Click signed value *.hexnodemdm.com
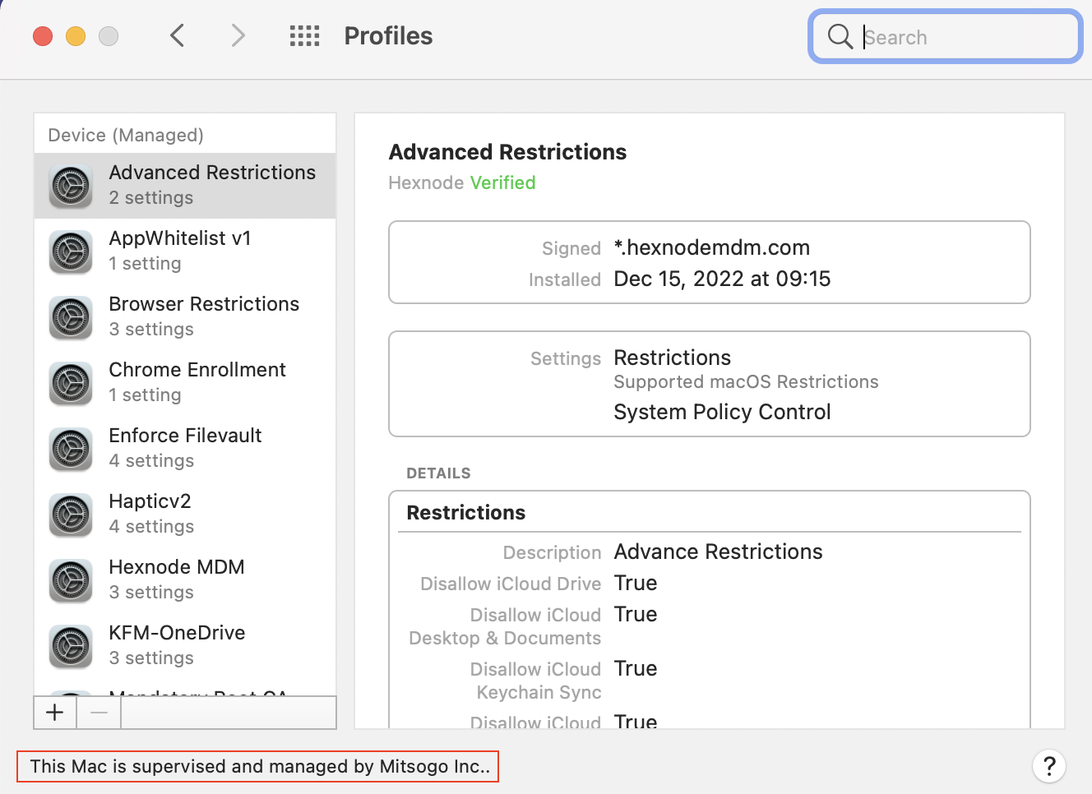The image size is (1092, 794). (712, 247)
